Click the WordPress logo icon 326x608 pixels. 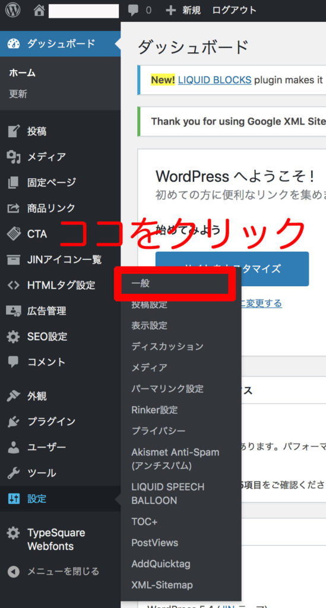13,10
